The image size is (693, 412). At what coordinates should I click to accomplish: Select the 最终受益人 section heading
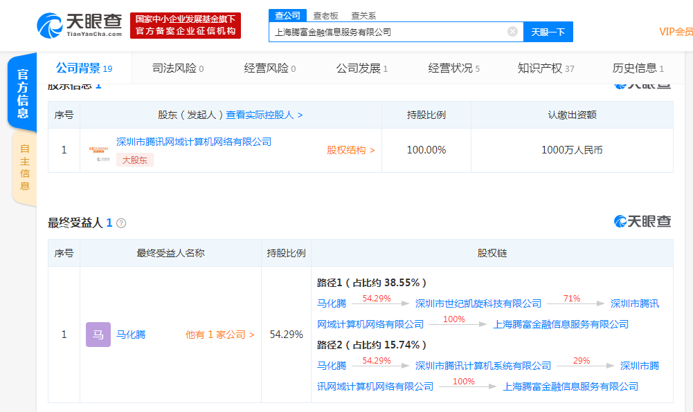[75, 223]
